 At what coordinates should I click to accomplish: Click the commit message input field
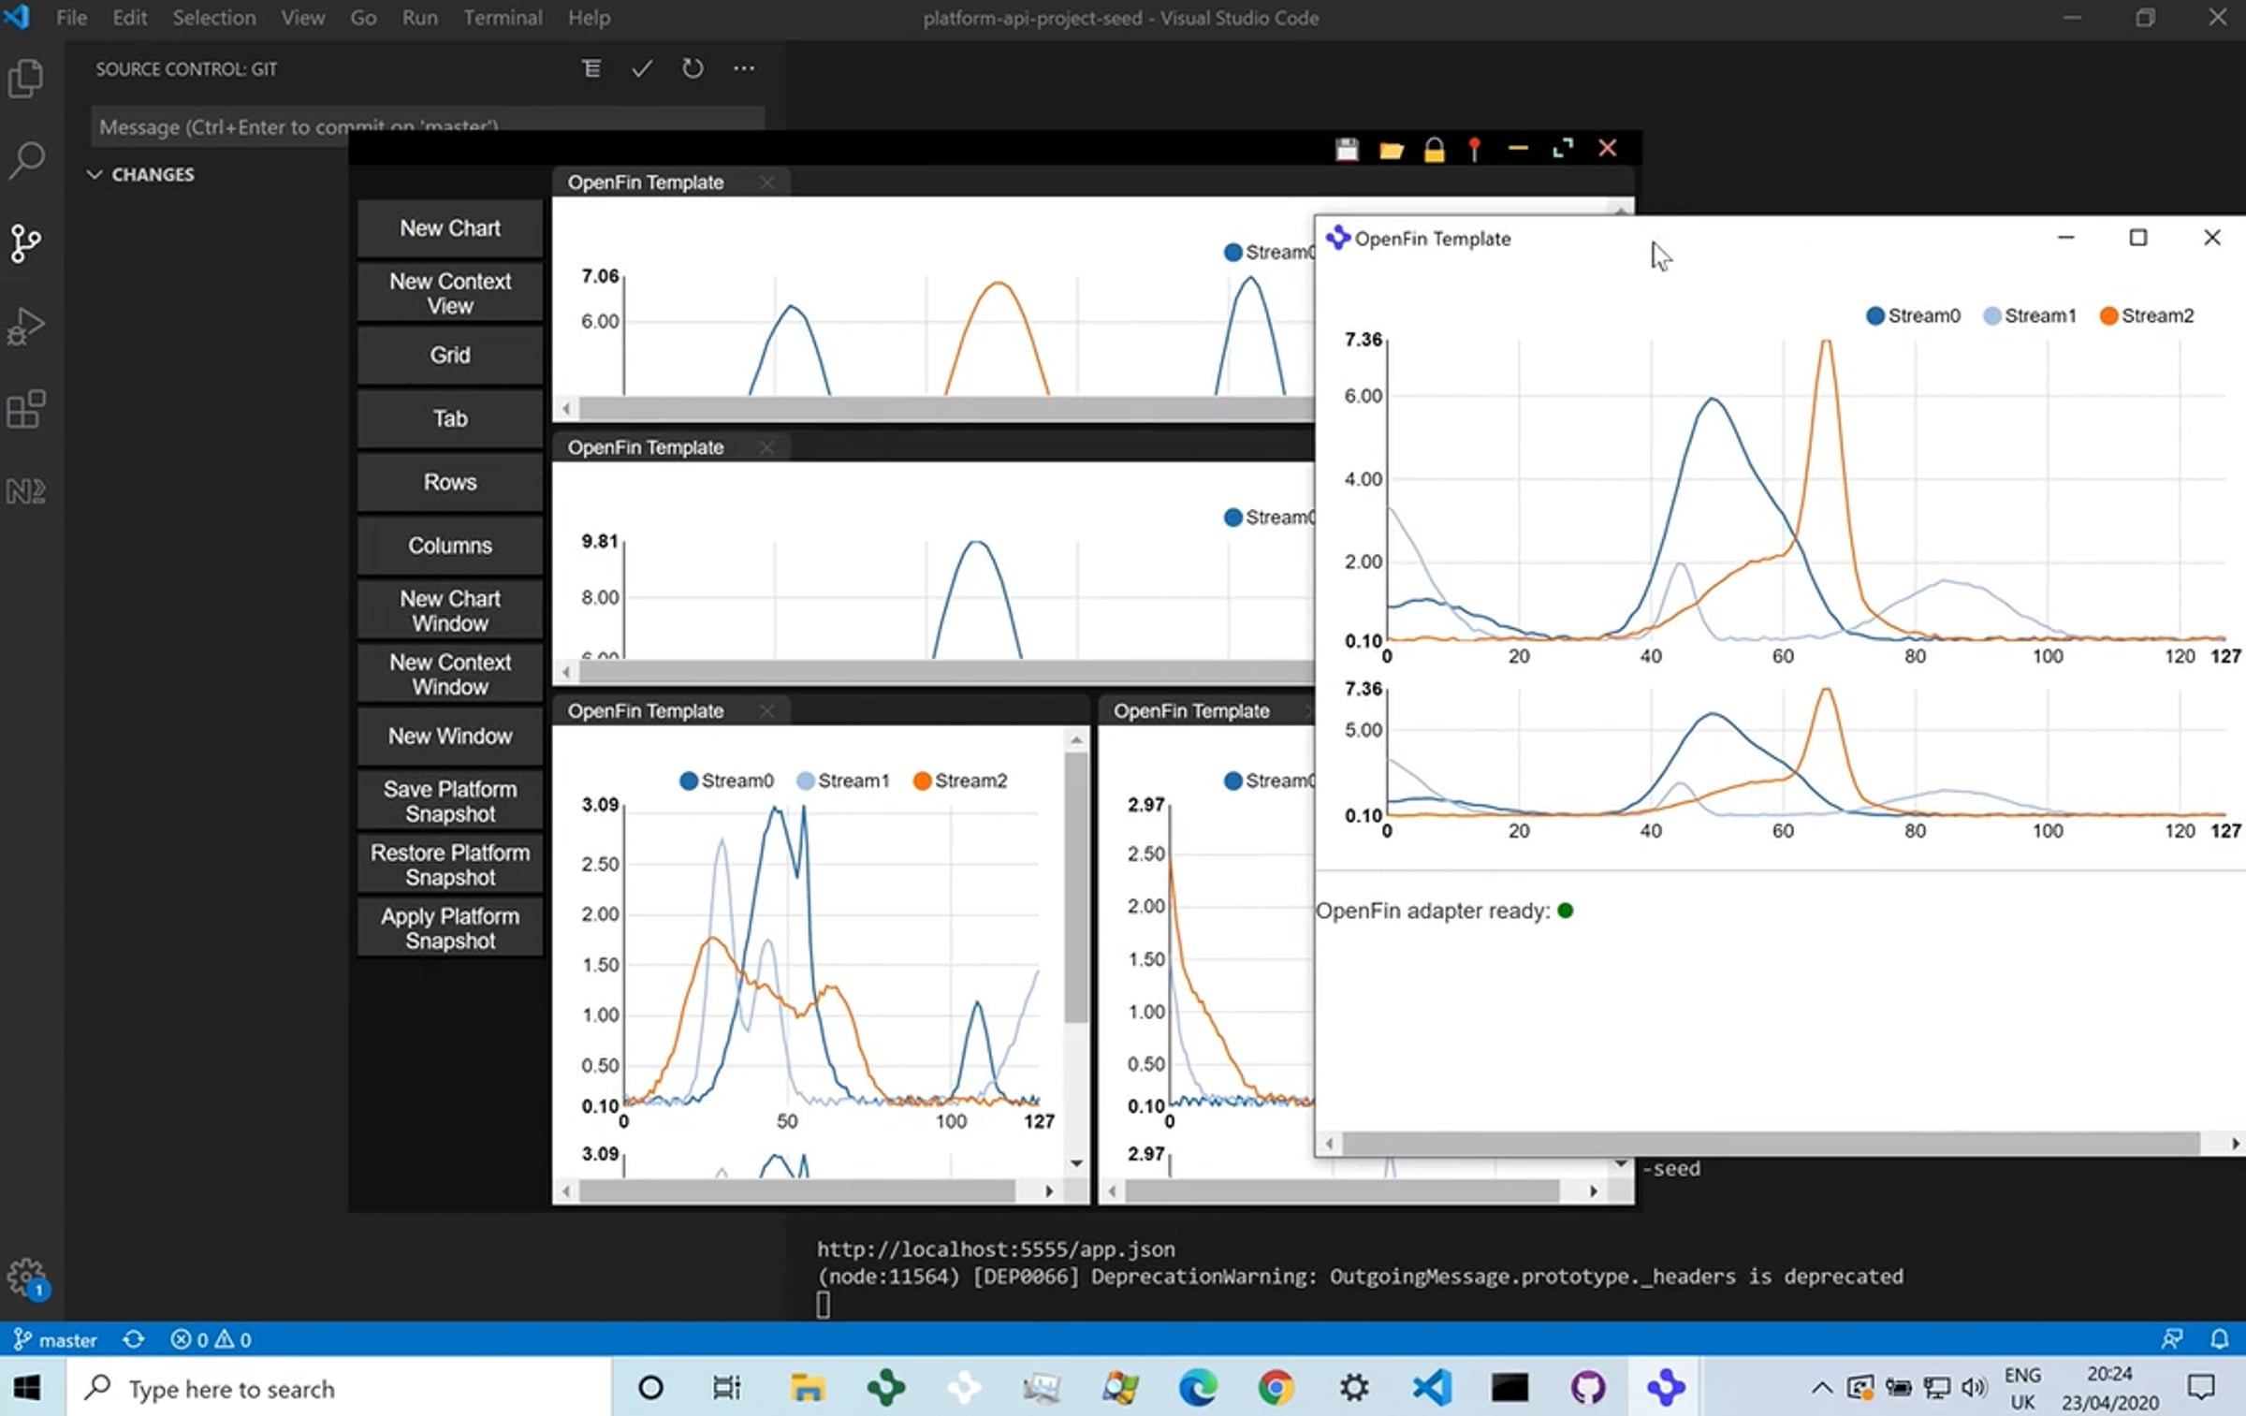(x=428, y=126)
